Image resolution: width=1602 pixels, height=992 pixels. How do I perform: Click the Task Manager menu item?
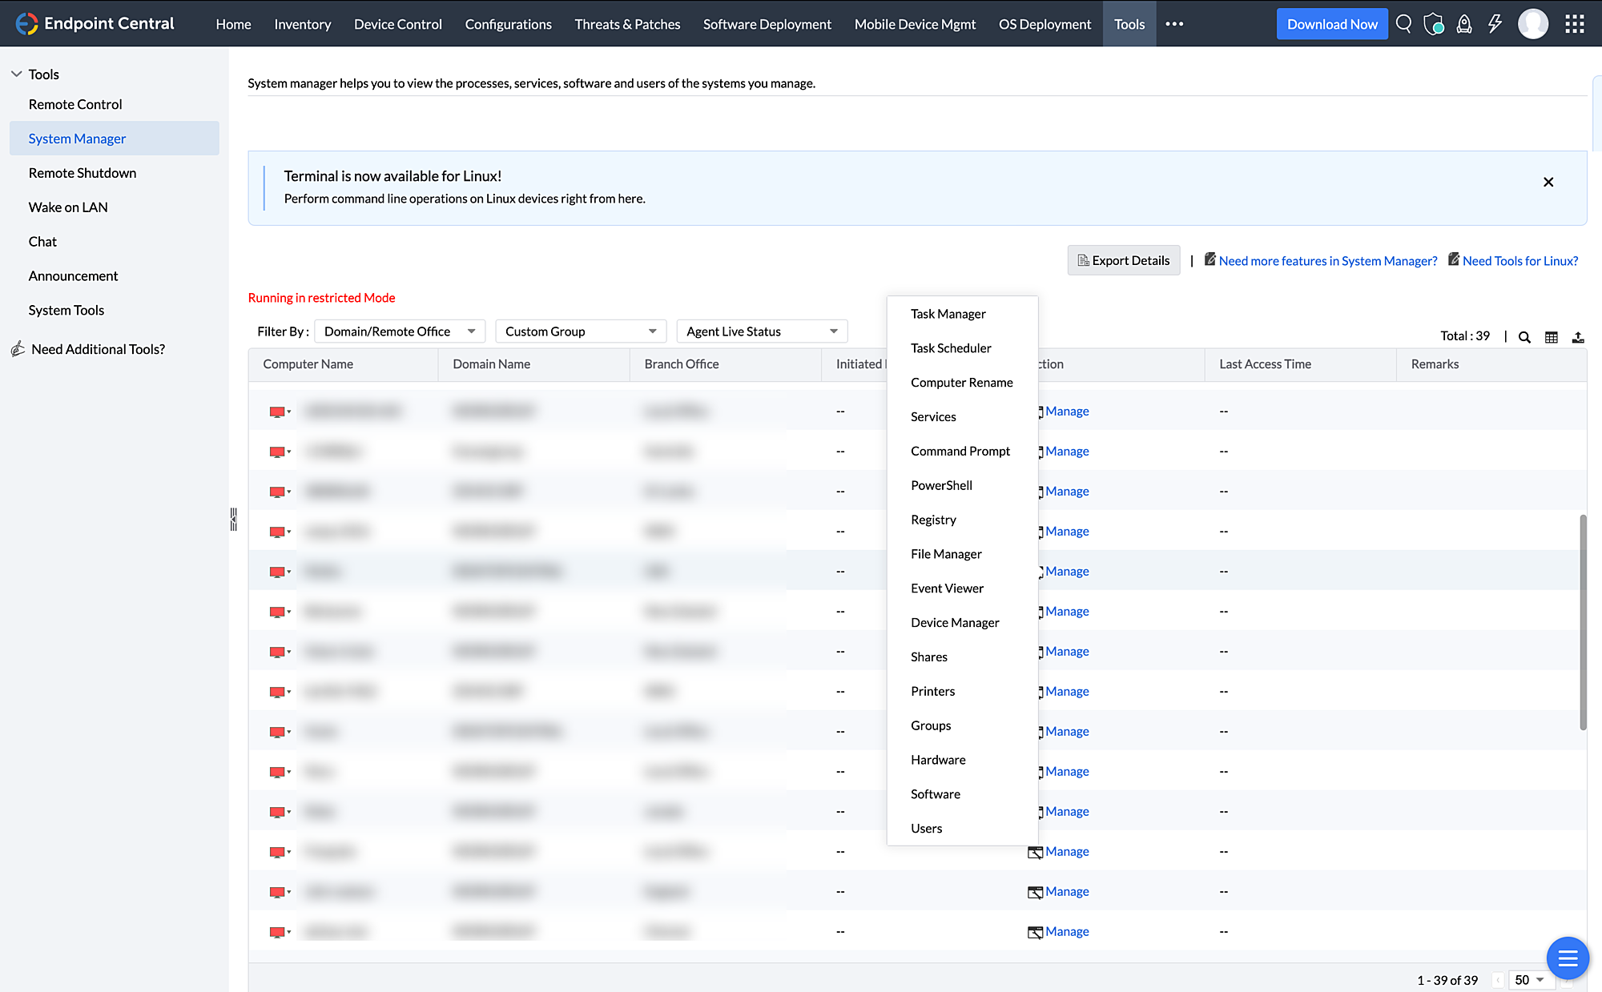click(x=948, y=312)
